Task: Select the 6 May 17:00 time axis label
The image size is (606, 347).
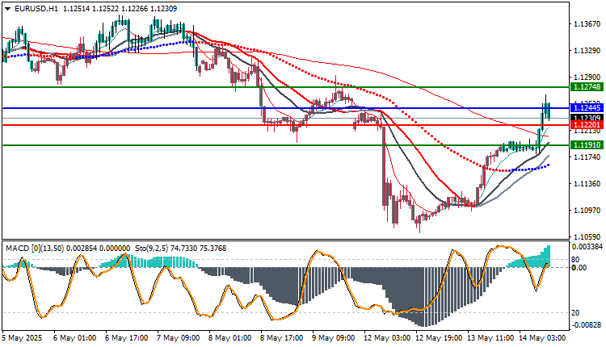Action: click(126, 338)
